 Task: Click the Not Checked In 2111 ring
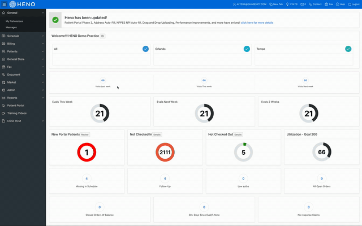(x=165, y=152)
